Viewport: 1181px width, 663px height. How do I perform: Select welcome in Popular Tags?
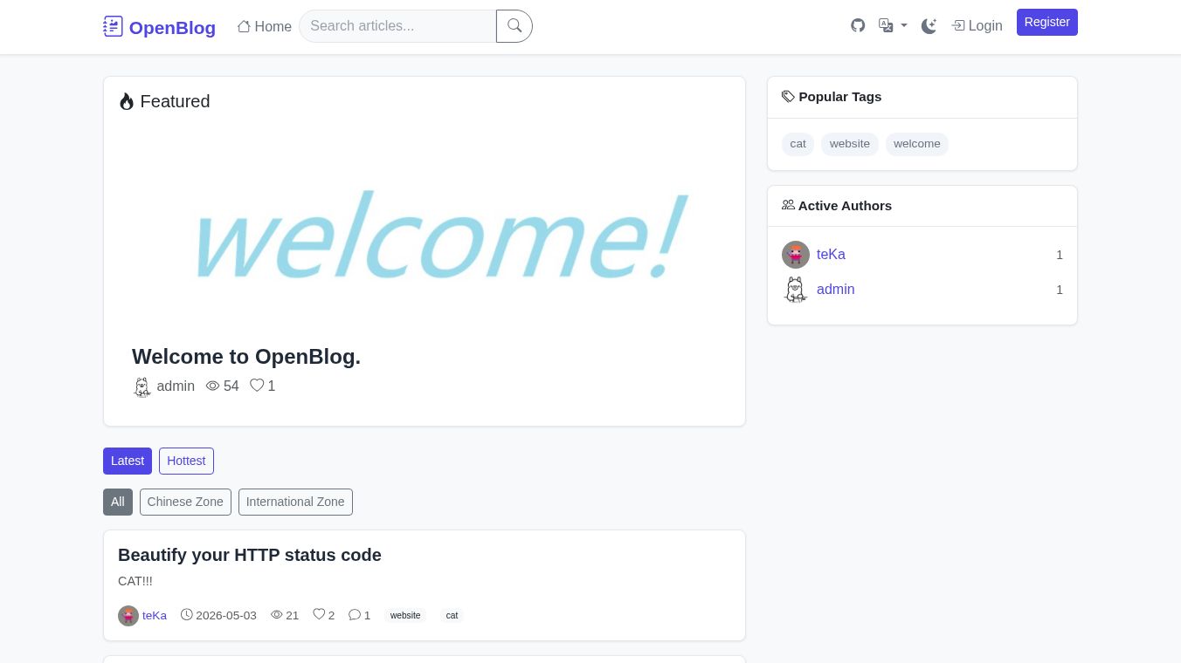tap(917, 144)
